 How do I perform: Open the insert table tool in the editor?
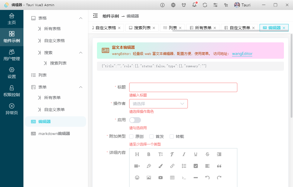pos(172,177)
